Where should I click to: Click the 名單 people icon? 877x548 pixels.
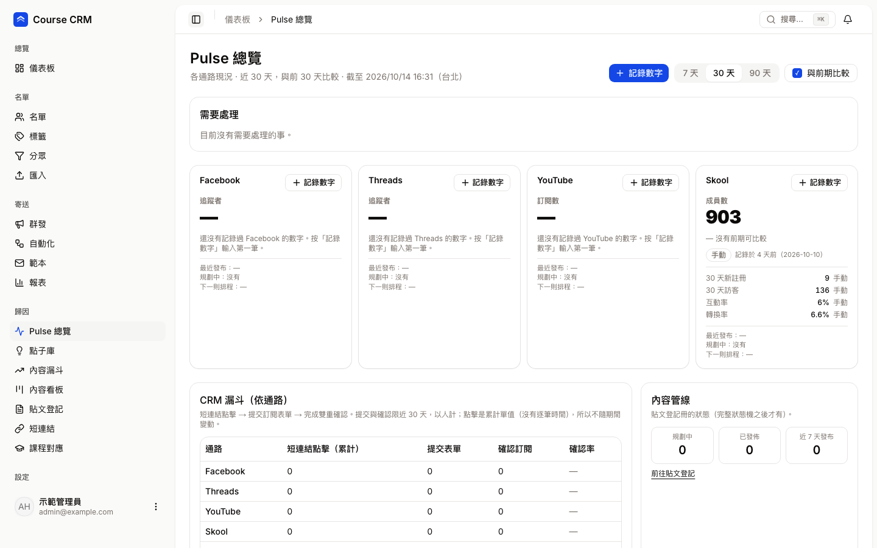point(19,117)
